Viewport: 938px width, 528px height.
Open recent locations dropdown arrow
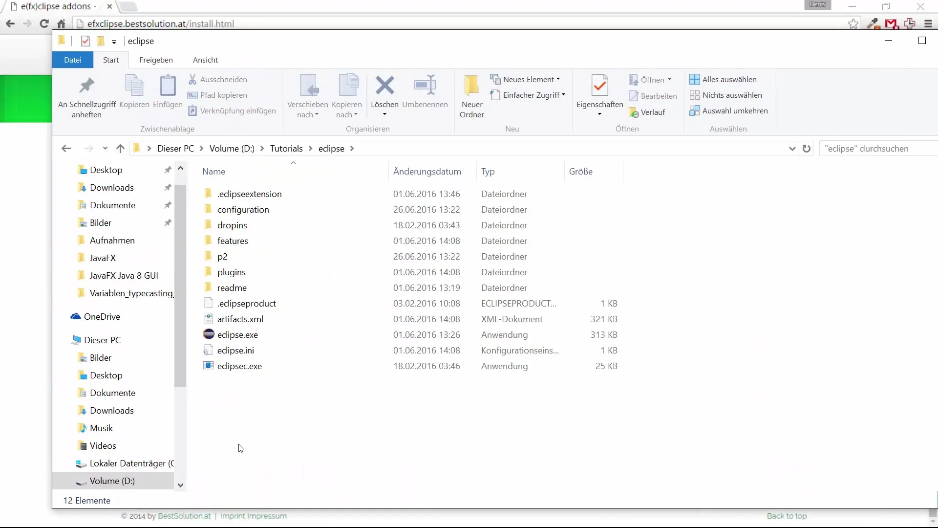tap(105, 148)
